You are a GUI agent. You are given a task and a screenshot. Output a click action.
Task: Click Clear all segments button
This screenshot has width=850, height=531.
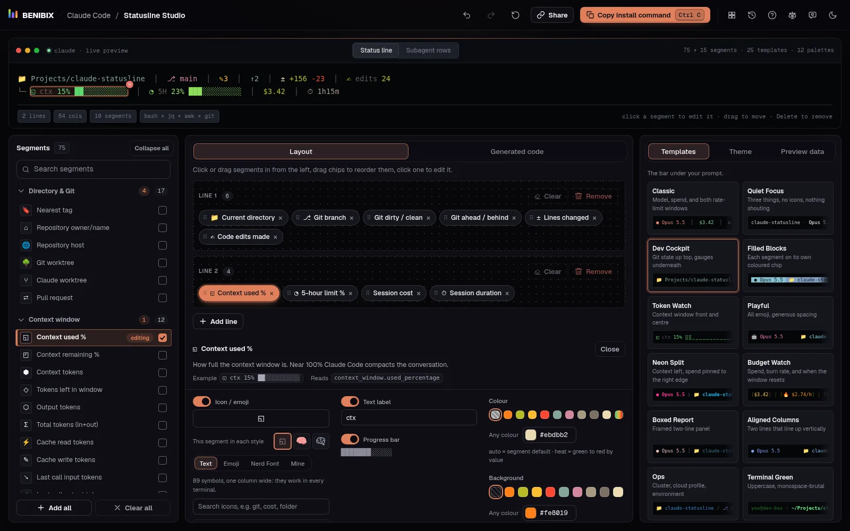pos(133,508)
